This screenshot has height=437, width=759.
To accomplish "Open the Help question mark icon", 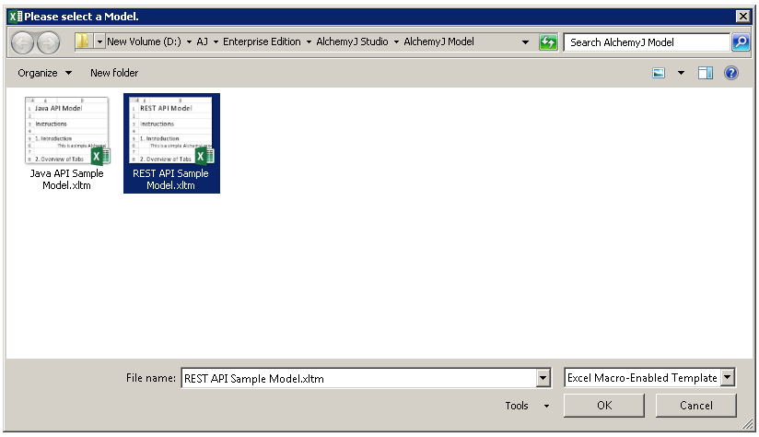I will coord(731,73).
